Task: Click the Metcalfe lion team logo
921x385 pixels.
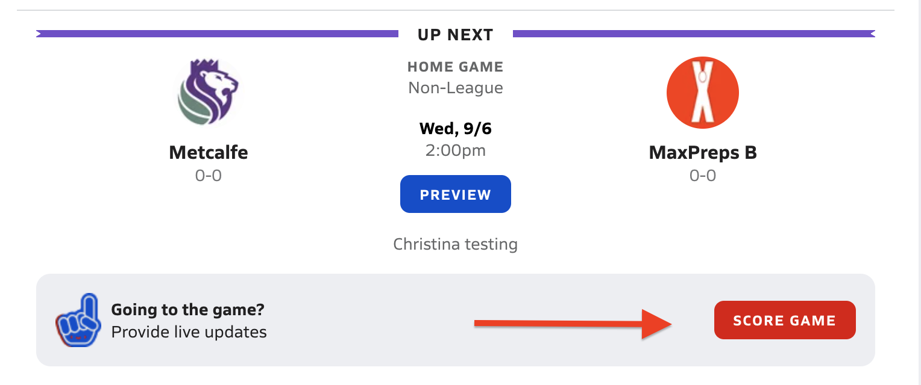Action: tap(208, 90)
